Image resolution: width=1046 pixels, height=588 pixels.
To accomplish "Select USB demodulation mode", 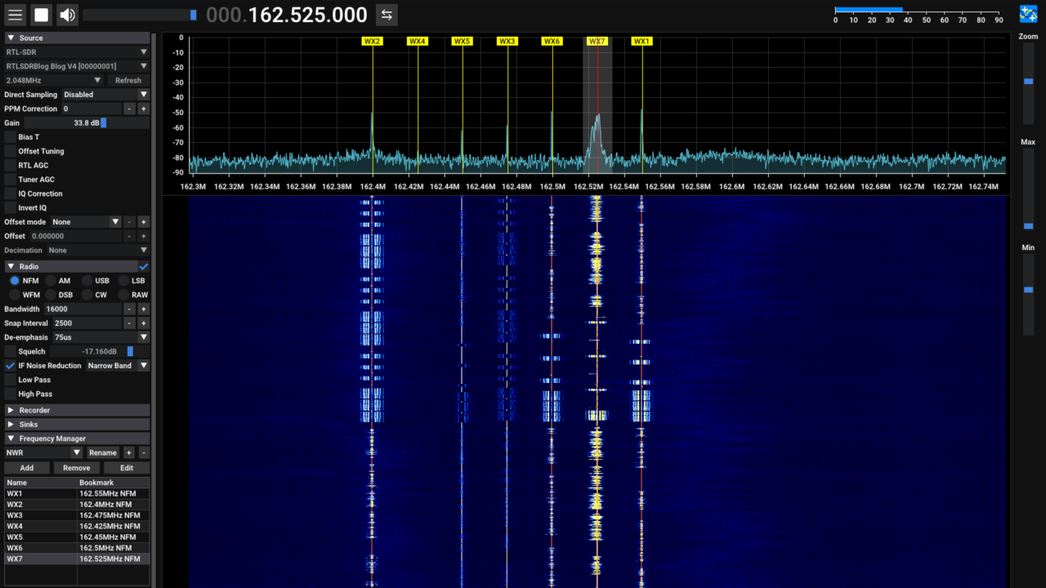I will (x=87, y=280).
